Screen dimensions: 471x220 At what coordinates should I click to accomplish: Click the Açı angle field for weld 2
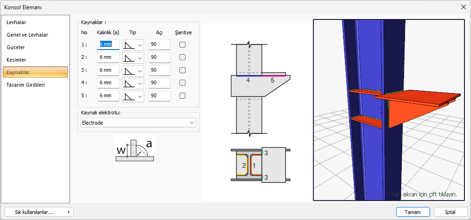(159, 57)
